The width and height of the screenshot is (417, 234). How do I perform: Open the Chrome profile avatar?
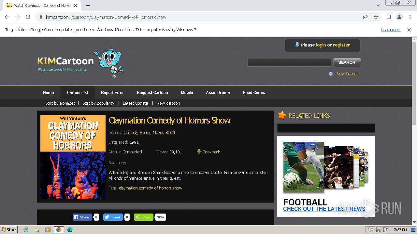click(x=399, y=17)
